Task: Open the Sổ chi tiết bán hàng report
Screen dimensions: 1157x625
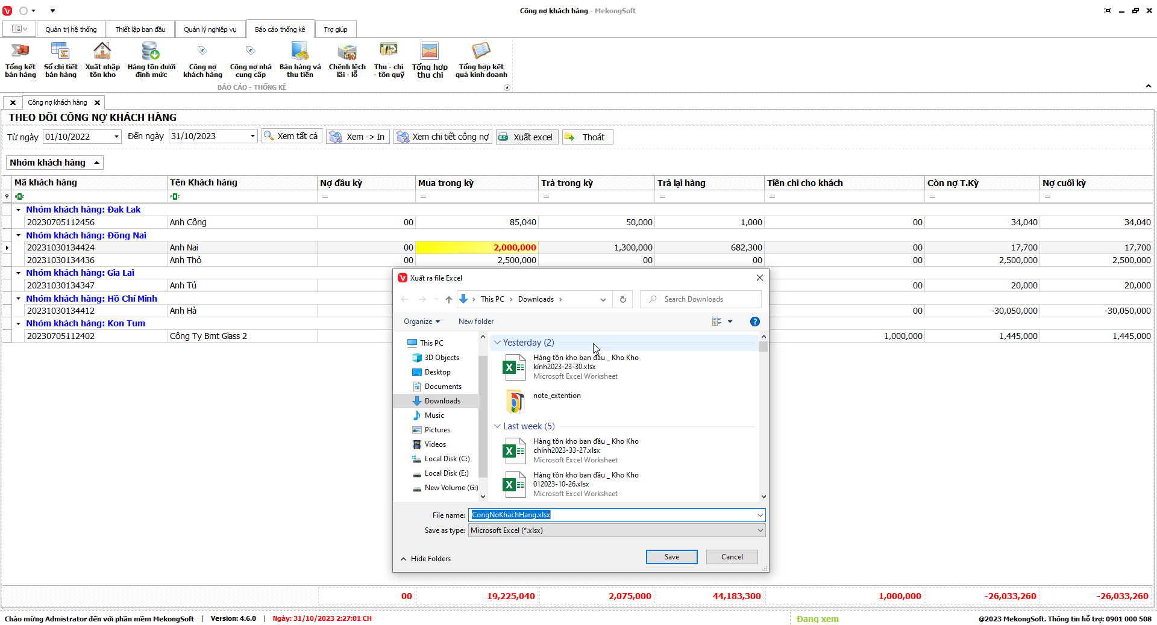Action: [x=60, y=60]
